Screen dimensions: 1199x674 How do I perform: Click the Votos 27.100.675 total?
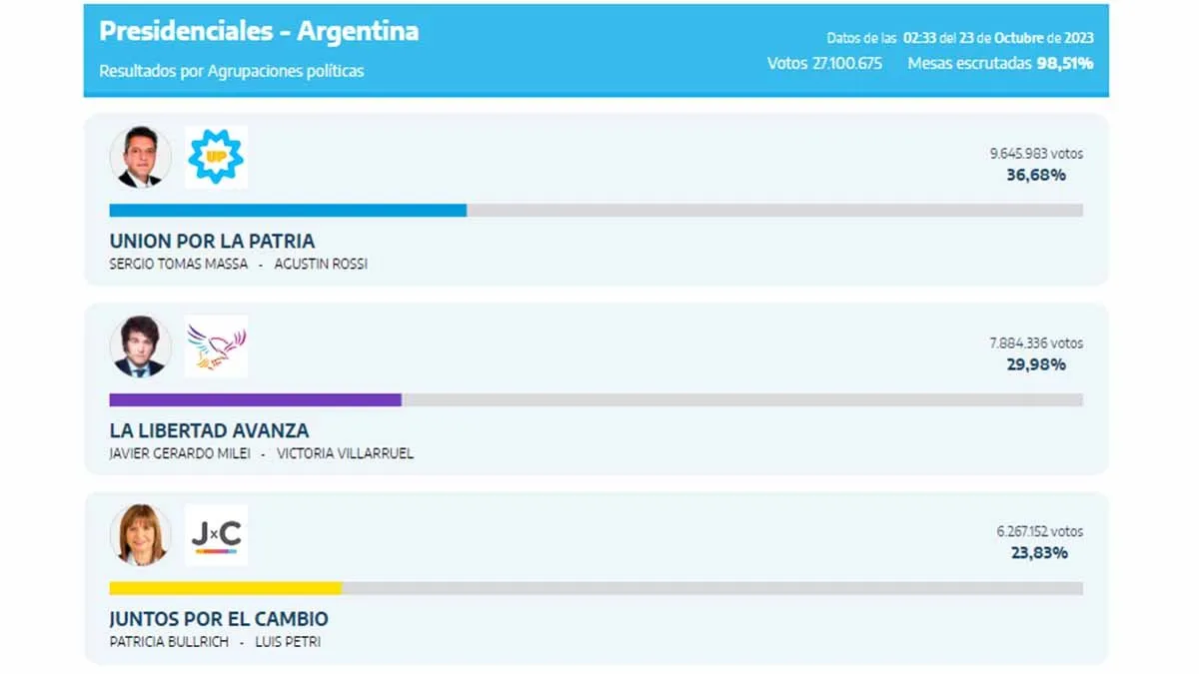pyautogui.click(x=824, y=64)
